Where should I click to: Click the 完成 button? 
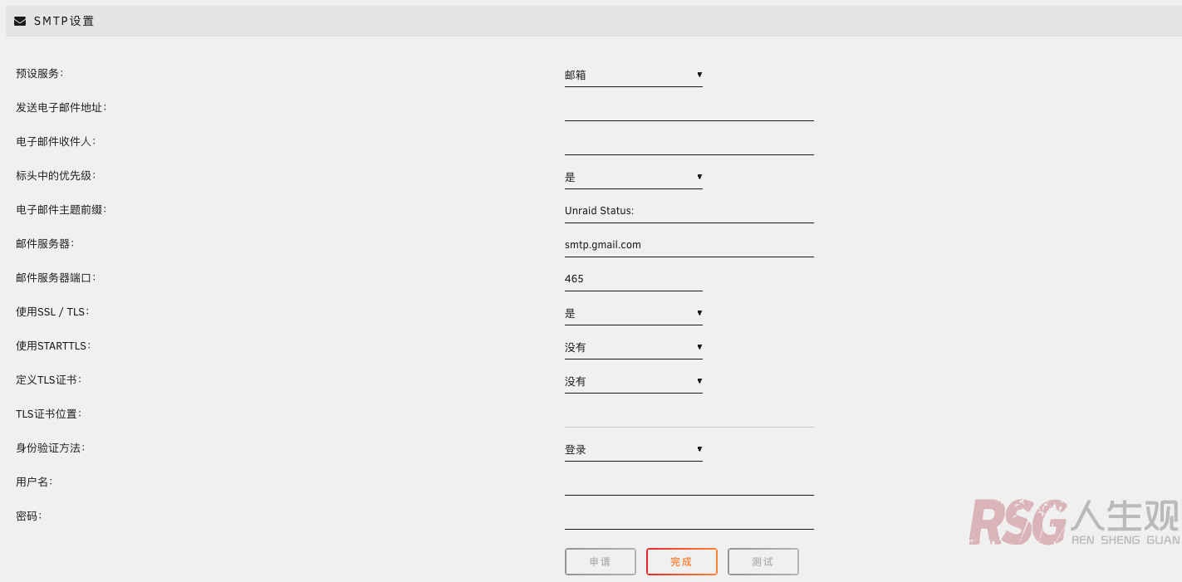click(681, 562)
